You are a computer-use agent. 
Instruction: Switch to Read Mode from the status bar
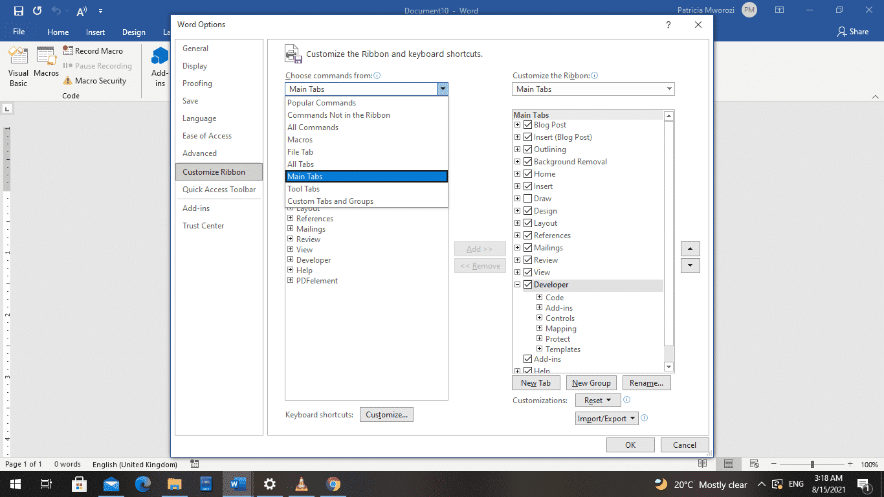coord(701,464)
